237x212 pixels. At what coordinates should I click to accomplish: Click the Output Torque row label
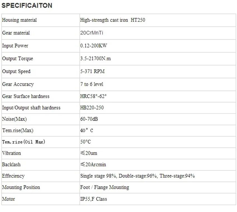pos(18,59)
